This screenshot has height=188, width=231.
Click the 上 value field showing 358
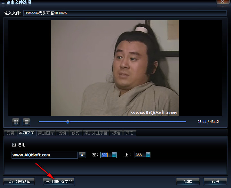coord(140,155)
